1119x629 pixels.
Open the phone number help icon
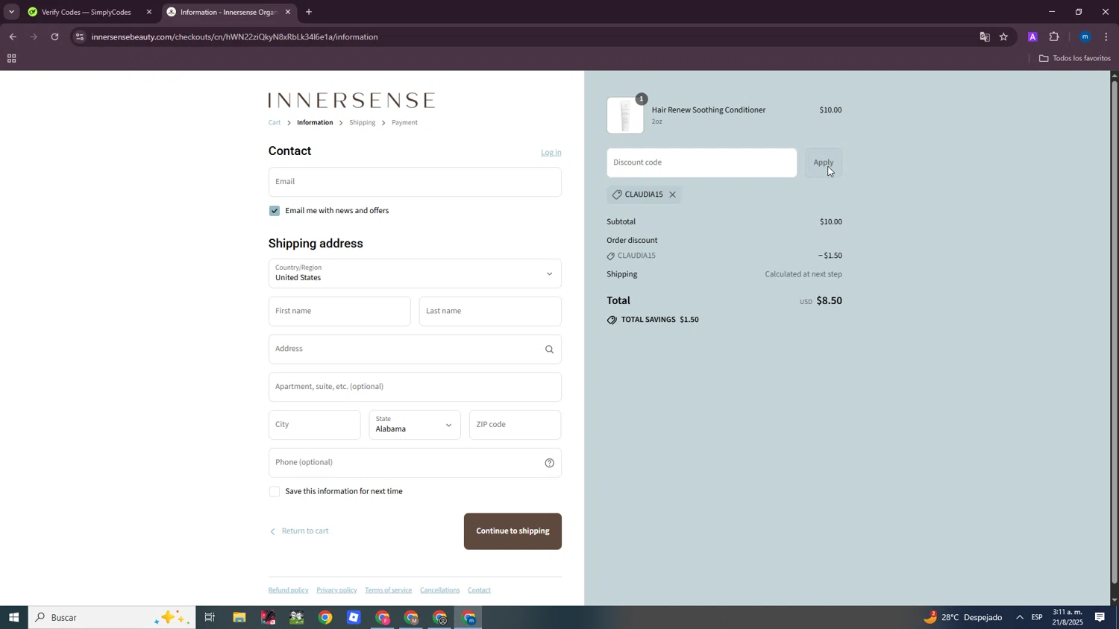[549, 463]
